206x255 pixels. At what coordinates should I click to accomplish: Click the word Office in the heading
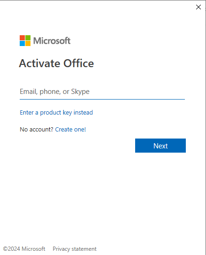(79, 63)
